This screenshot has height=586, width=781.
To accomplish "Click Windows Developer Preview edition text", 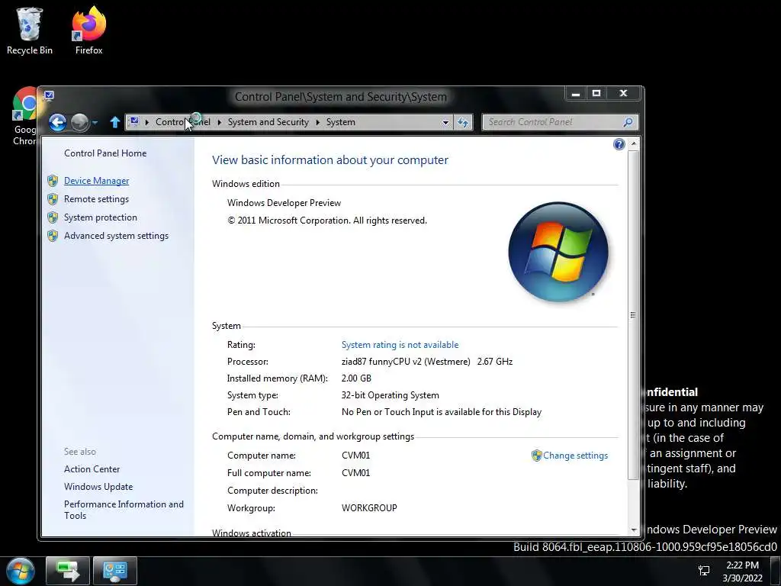I will coord(284,203).
